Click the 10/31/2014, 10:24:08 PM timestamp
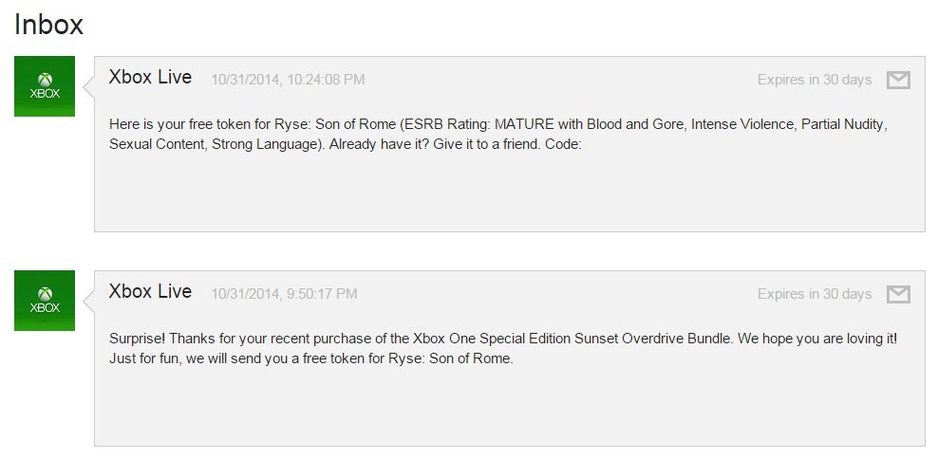Screen dimensions: 937x459 pos(288,80)
